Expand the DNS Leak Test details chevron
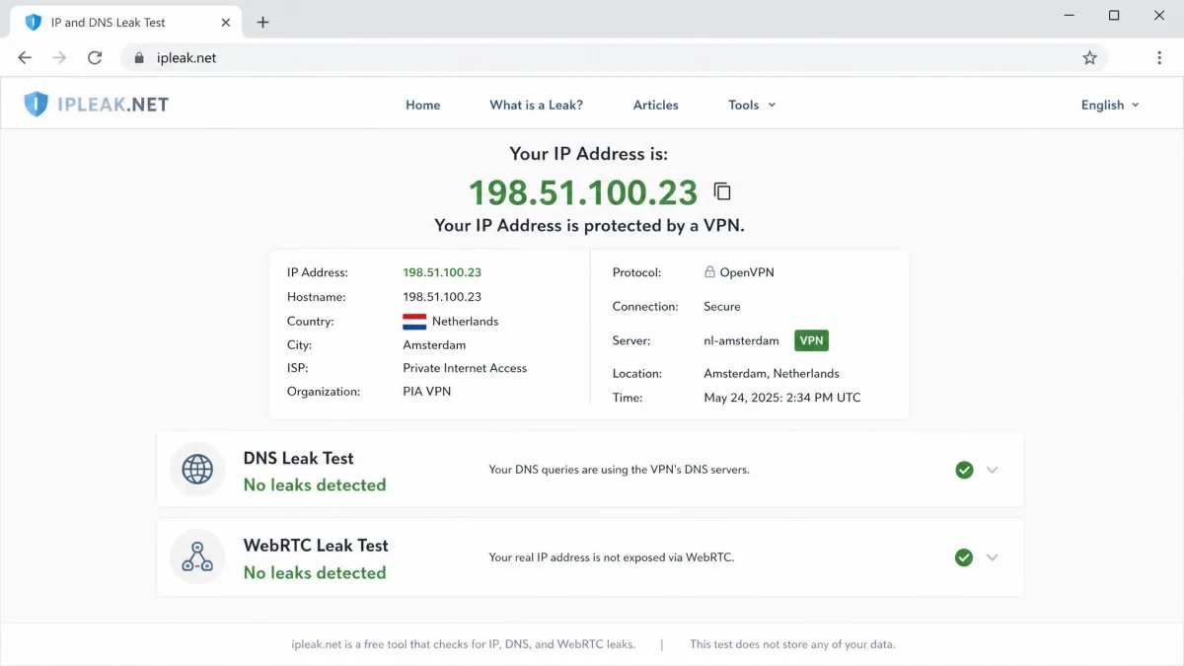Viewport: 1184px width, 666px height. coord(993,470)
